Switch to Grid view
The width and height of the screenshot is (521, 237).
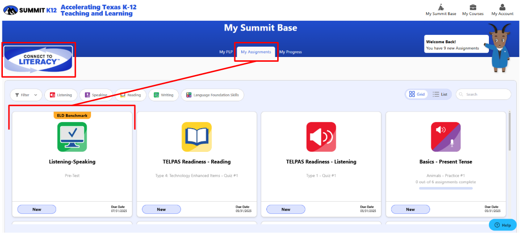click(417, 94)
